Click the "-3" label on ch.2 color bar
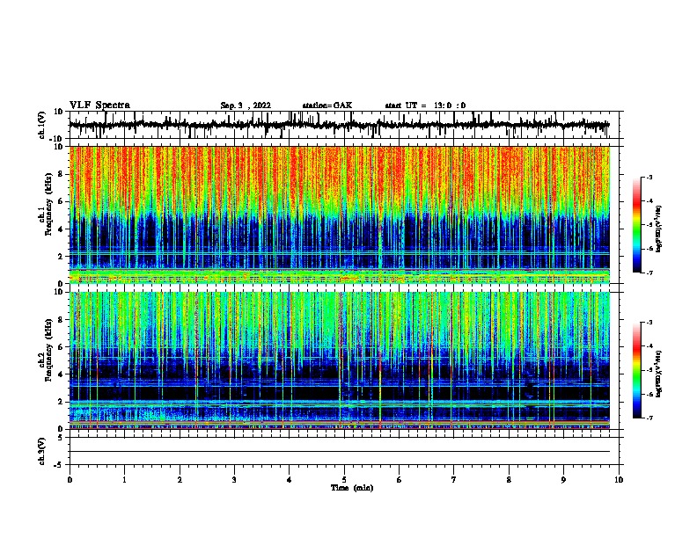 (649, 323)
